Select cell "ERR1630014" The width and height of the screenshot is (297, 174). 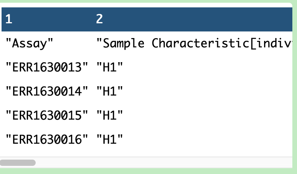[x=47, y=91]
